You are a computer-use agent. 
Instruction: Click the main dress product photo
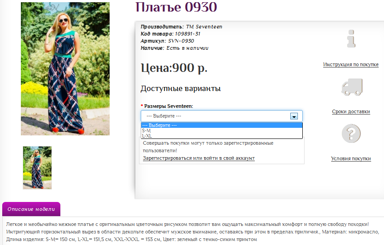(x=65, y=69)
